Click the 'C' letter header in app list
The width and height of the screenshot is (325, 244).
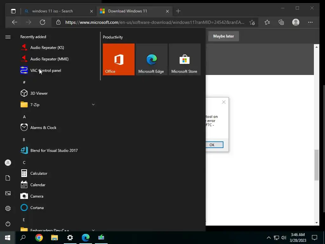[x=24, y=162]
